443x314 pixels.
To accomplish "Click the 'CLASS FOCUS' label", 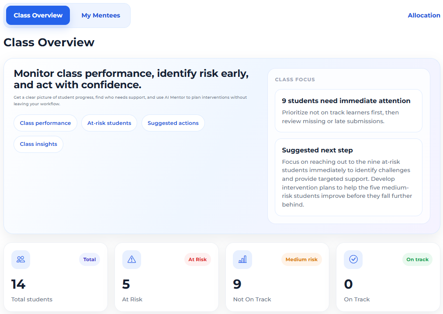I will click(x=295, y=79).
